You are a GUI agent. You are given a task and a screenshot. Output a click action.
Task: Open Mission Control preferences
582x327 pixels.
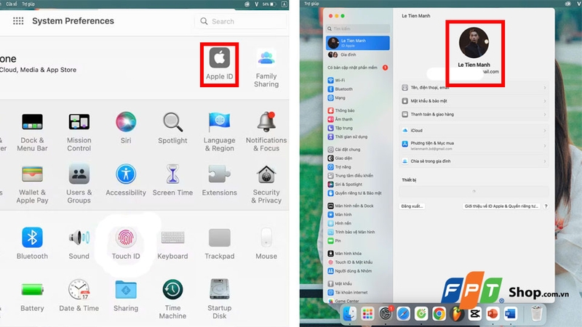(79, 132)
